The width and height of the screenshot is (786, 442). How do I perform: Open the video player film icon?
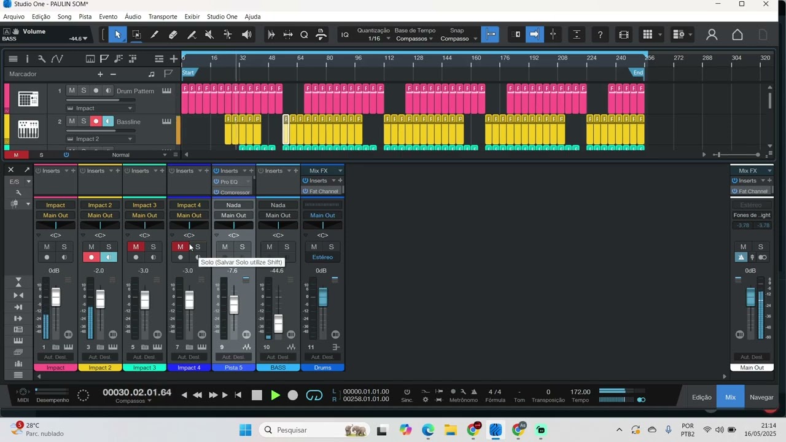coord(624,35)
